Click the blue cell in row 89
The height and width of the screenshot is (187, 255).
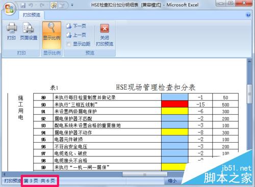click(174, 97)
